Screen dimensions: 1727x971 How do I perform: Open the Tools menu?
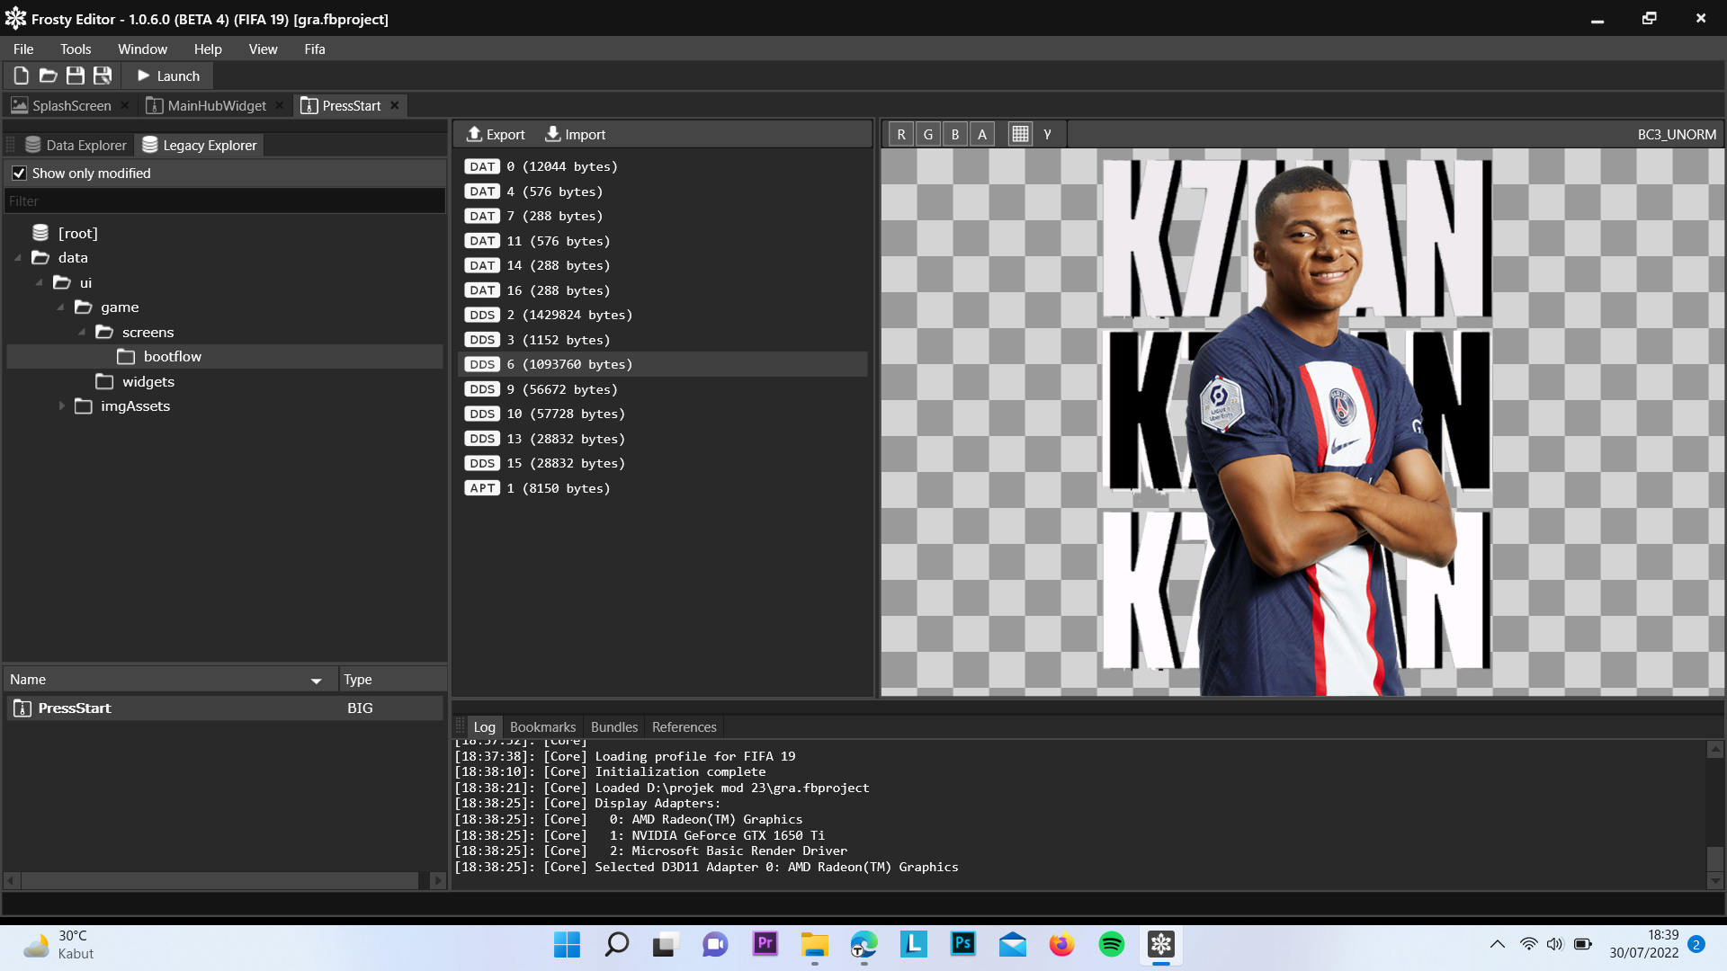[x=76, y=49]
